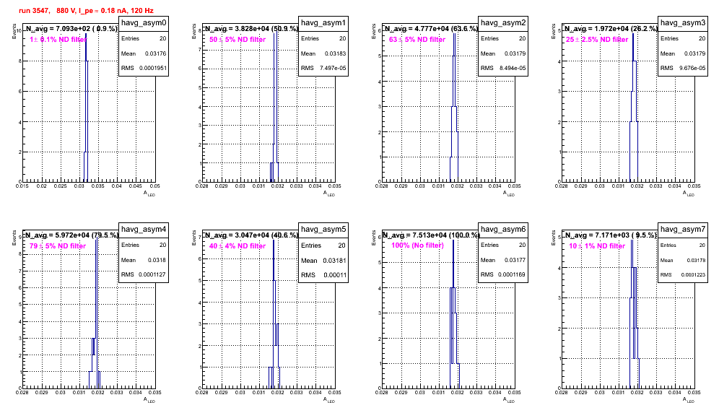Click RMS 0.0001951 in havg_asym0 stats
Image resolution: width=719 pixels, height=413 pixels.
(144, 68)
